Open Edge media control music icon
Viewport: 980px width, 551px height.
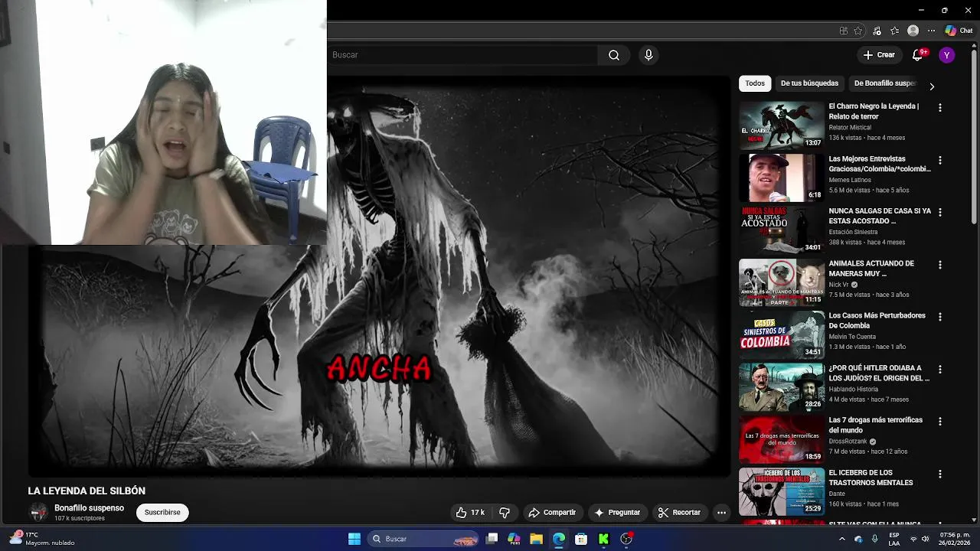[x=877, y=31]
